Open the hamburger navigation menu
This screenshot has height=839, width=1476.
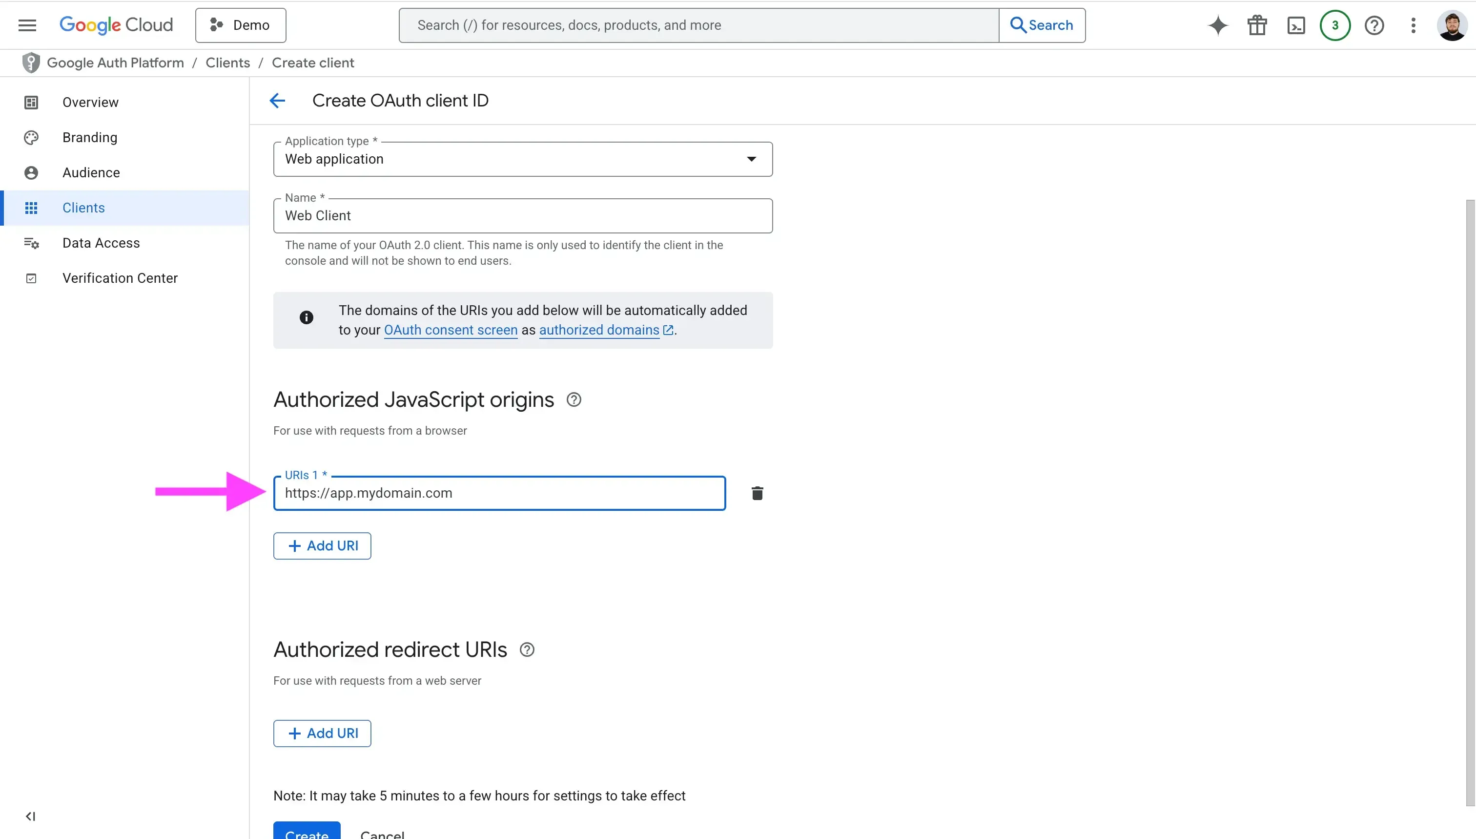coord(26,25)
